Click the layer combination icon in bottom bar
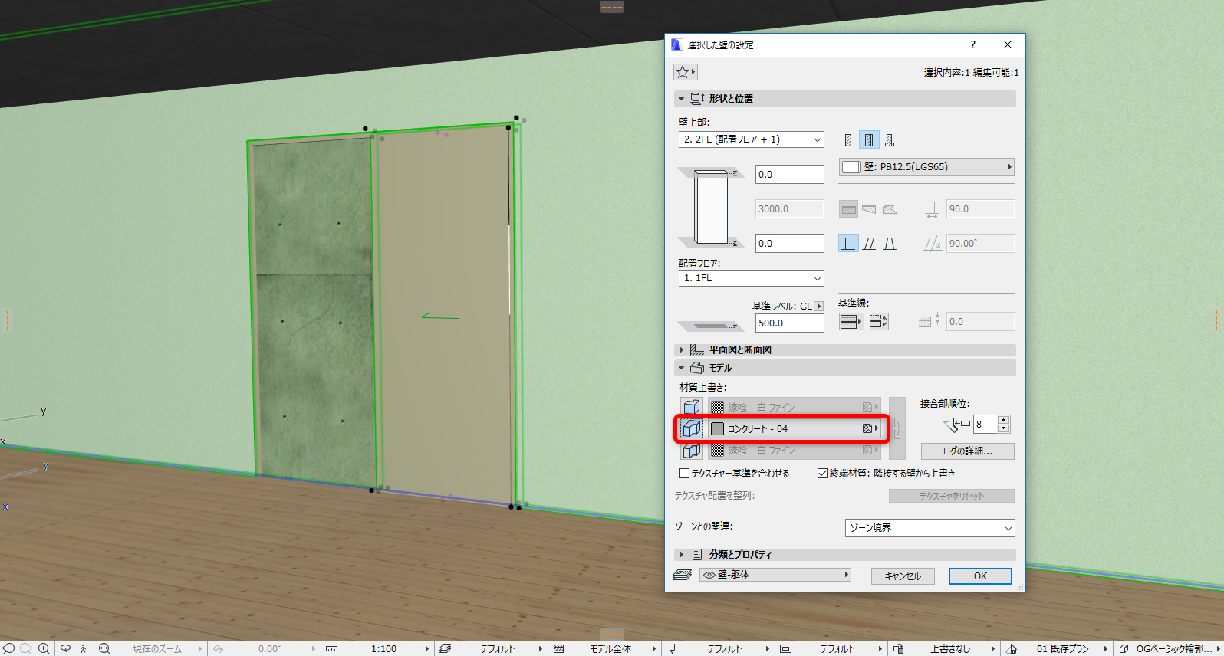Image resolution: width=1224 pixels, height=656 pixels. coord(445,649)
